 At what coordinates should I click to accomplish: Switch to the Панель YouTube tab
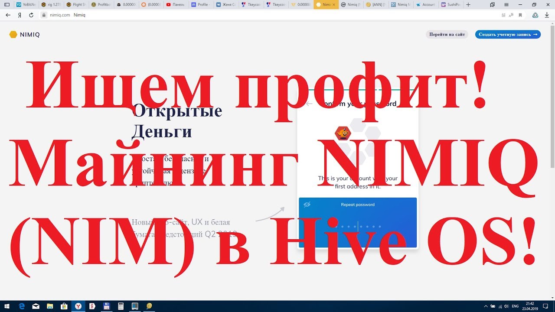coord(176,4)
